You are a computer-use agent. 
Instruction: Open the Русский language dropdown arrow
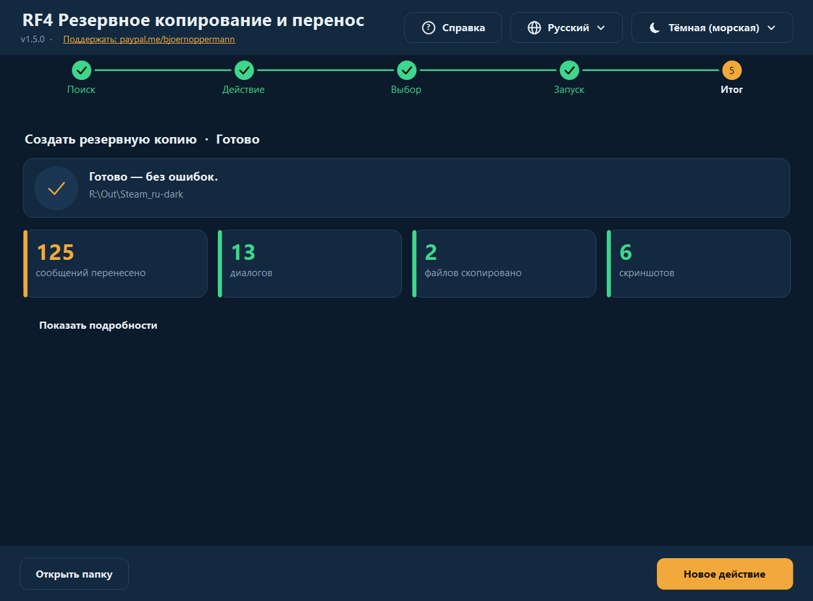click(x=601, y=28)
